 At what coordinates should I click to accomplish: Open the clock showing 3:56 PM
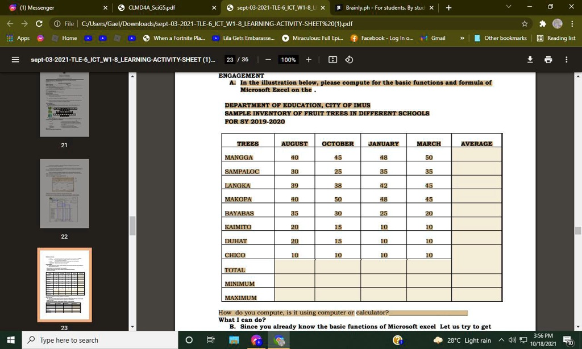[x=543, y=340]
